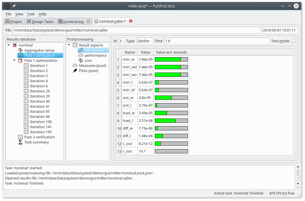Click the sigma icon for Task summary
This screenshot has height=201, width=305.
click(x=20, y=142)
